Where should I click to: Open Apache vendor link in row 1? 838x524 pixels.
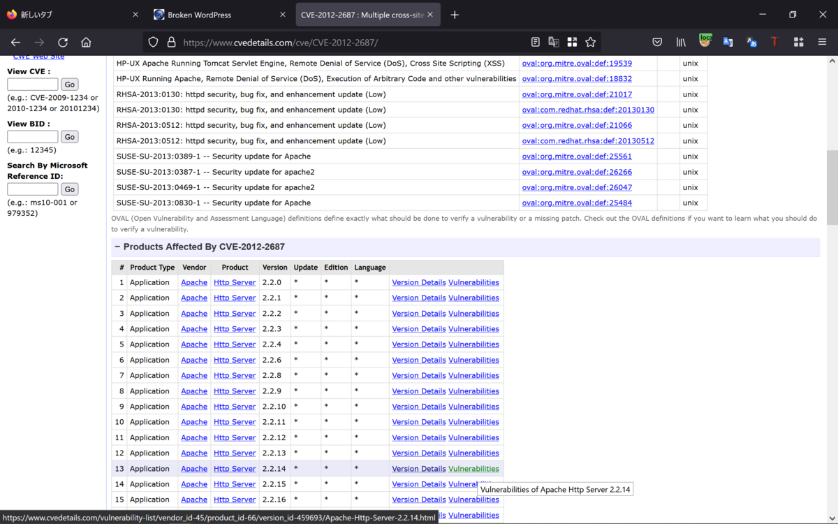point(194,282)
